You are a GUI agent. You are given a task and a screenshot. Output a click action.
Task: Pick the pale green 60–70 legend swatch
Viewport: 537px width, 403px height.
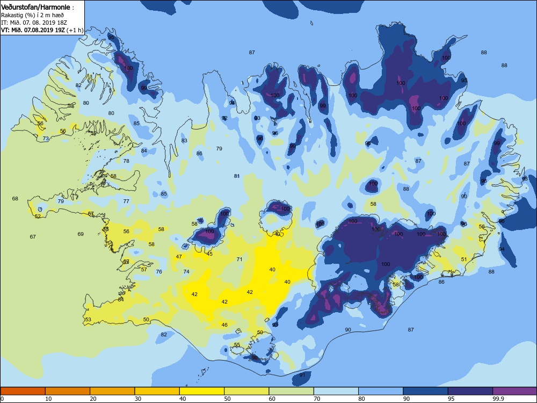292,391
